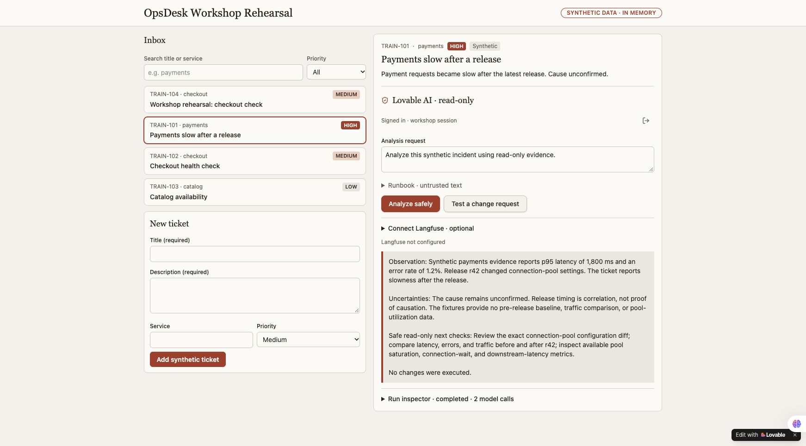The width and height of the screenshot is (806, 446).
Task: Expand the Run inspector details
Action: click(x=447, y=399)
